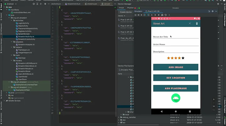Open emulator snapshots clock icon

pos(166,15)
